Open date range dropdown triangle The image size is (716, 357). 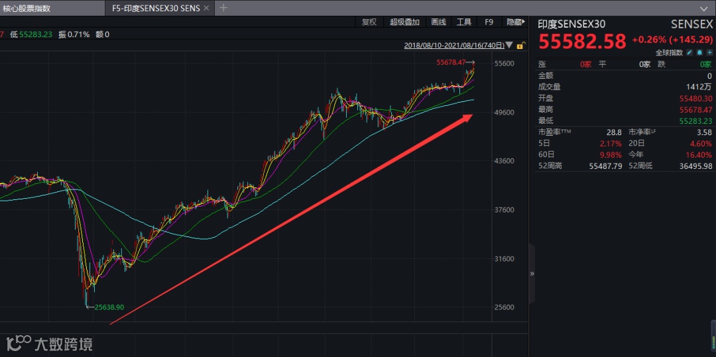coord(510,46)
